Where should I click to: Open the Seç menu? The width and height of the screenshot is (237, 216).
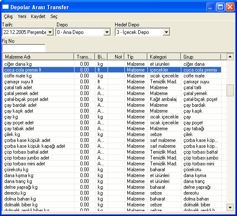click(54, 16)
